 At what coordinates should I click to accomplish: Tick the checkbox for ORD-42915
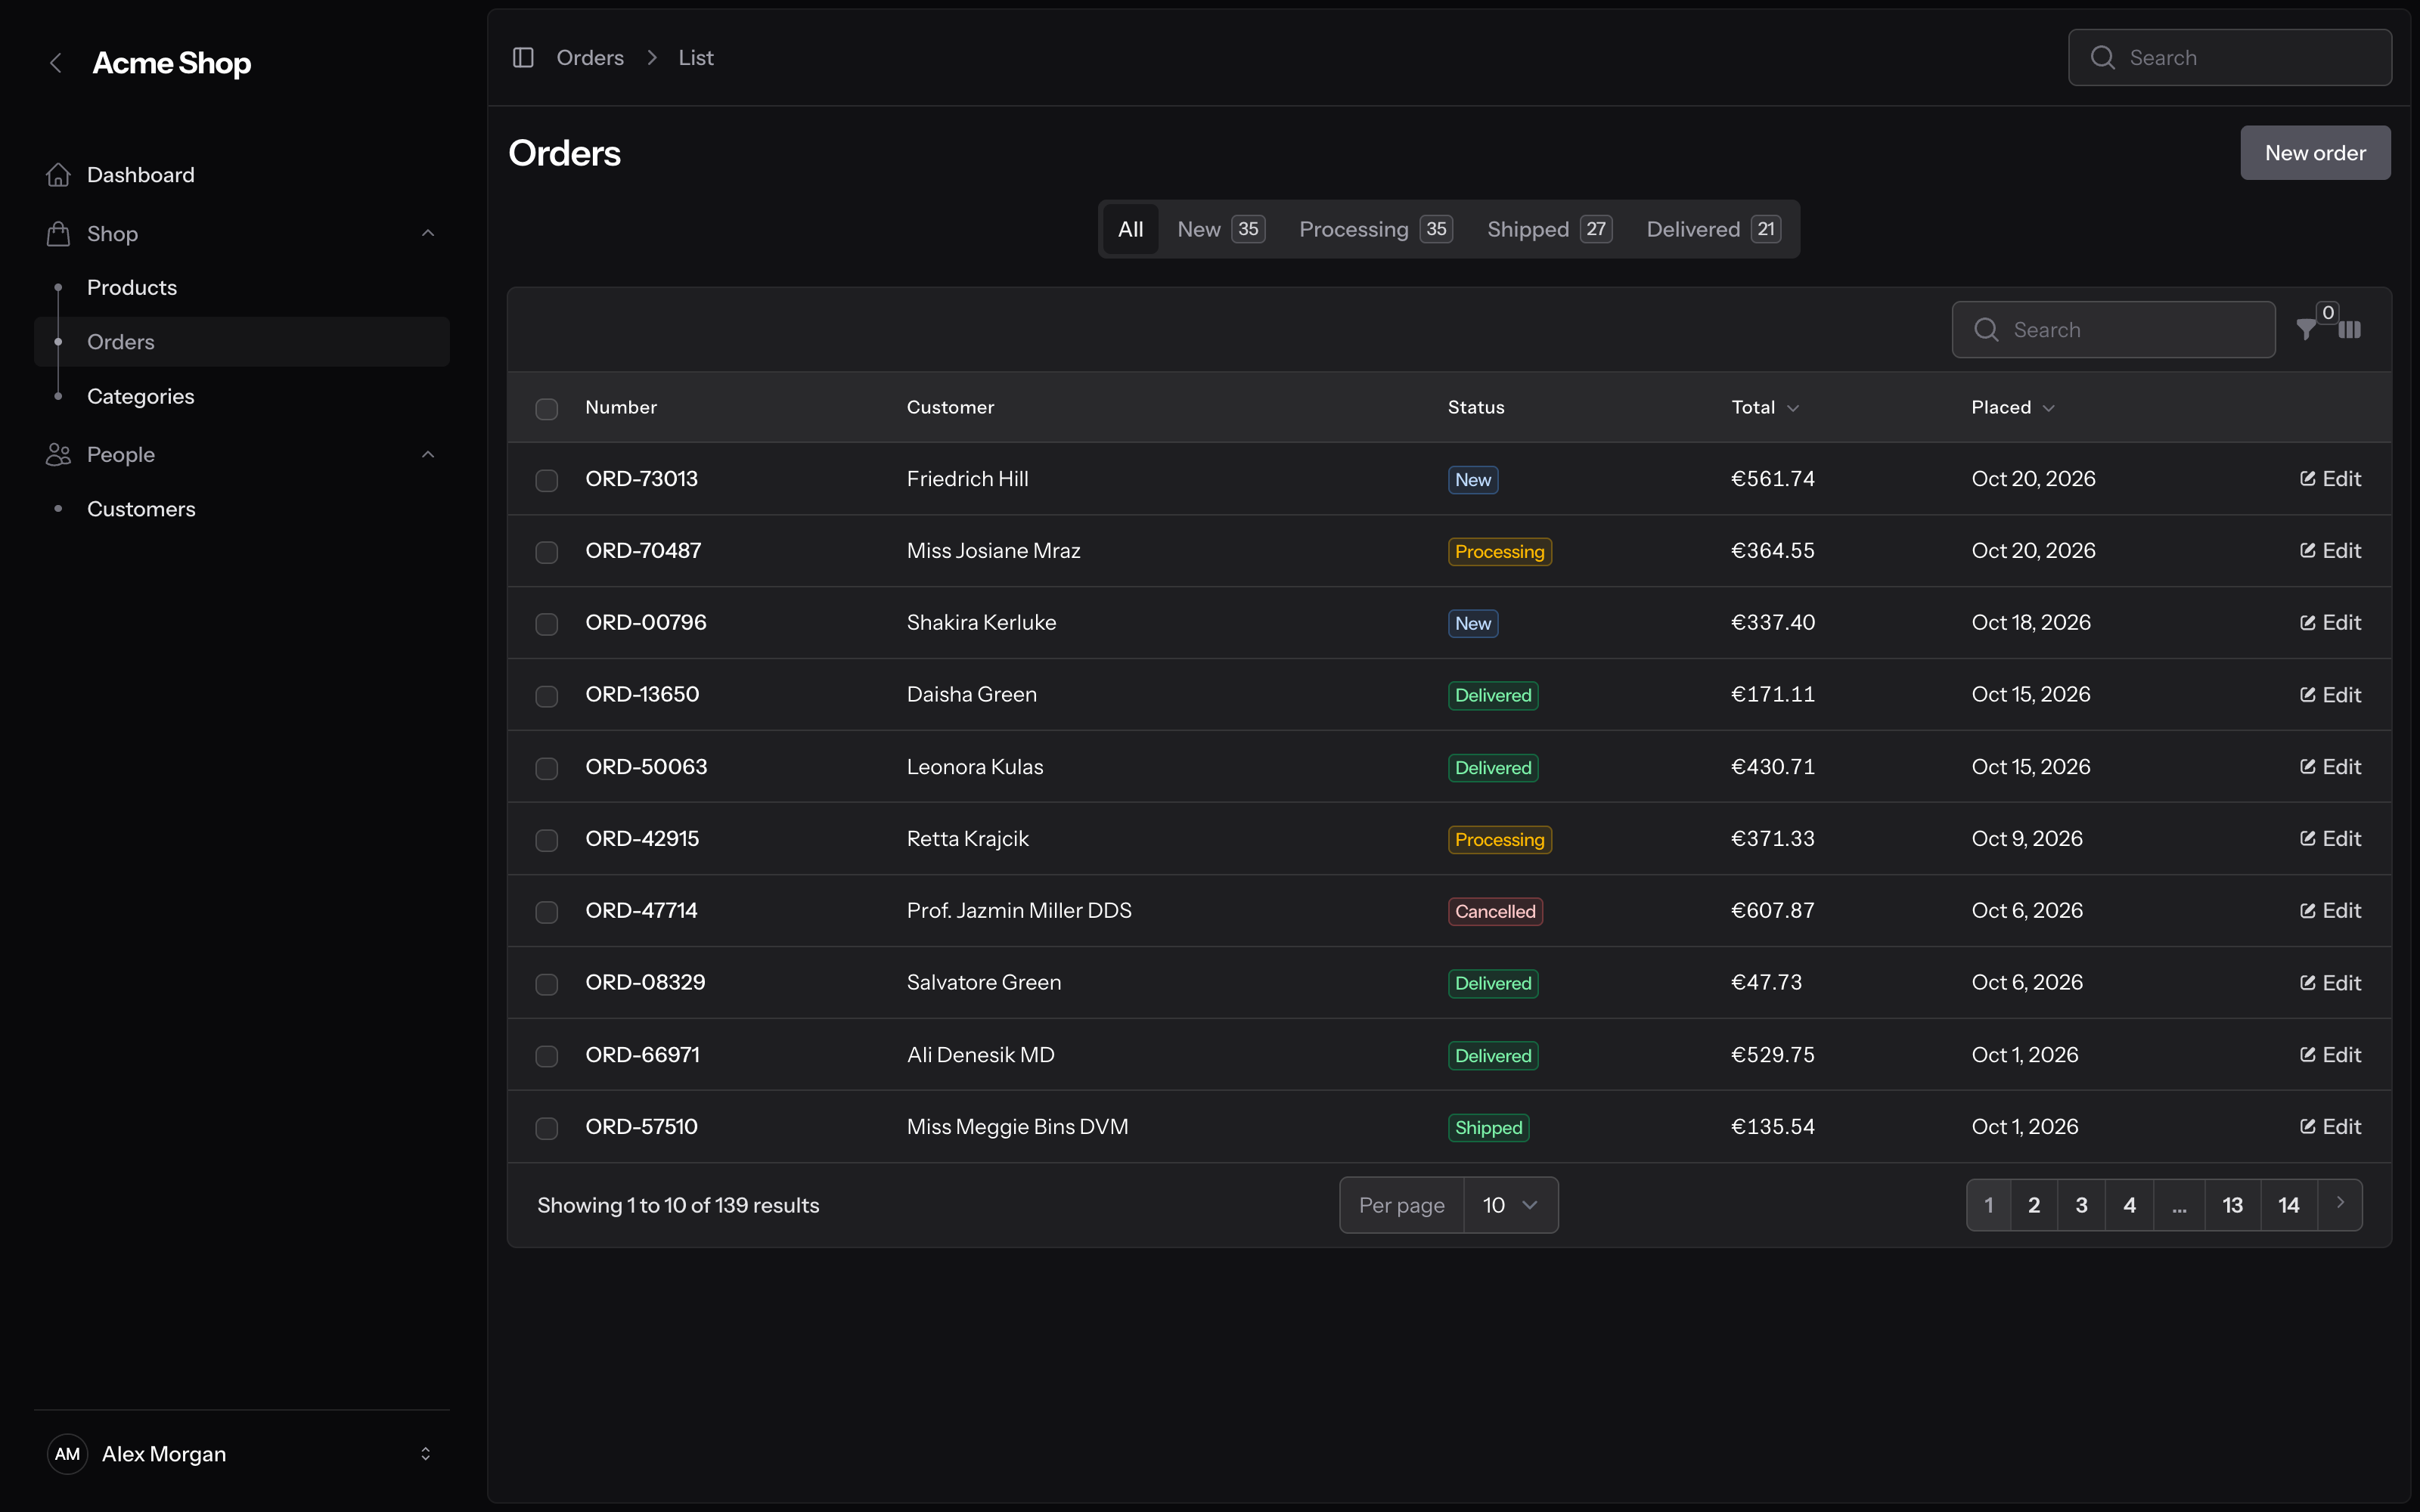click(547, 840)
